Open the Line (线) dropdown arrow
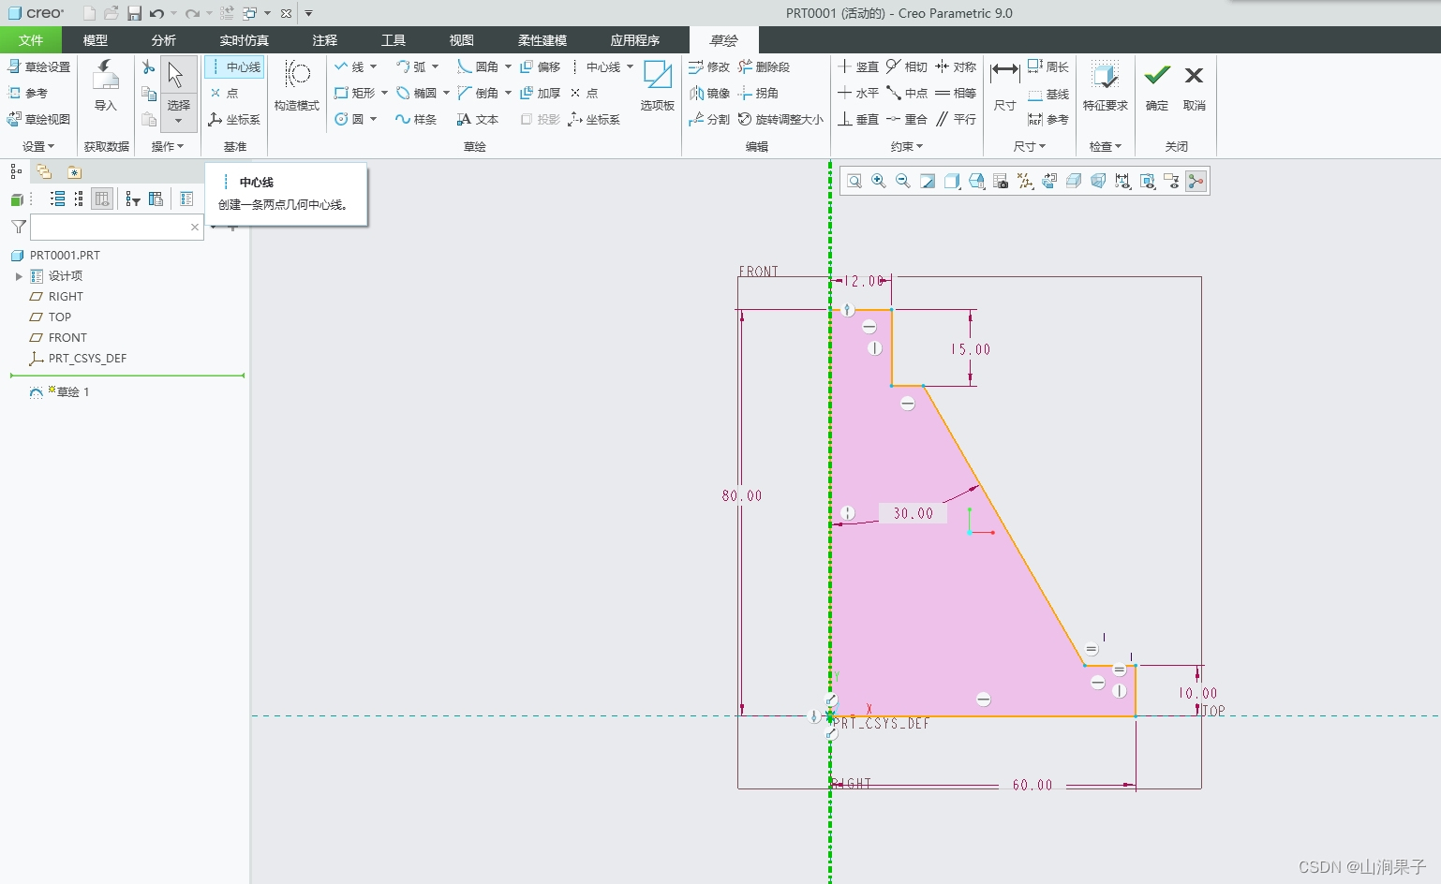This screenshot has height=884, width=1441. pyautogui.click(x=374, y=66)
